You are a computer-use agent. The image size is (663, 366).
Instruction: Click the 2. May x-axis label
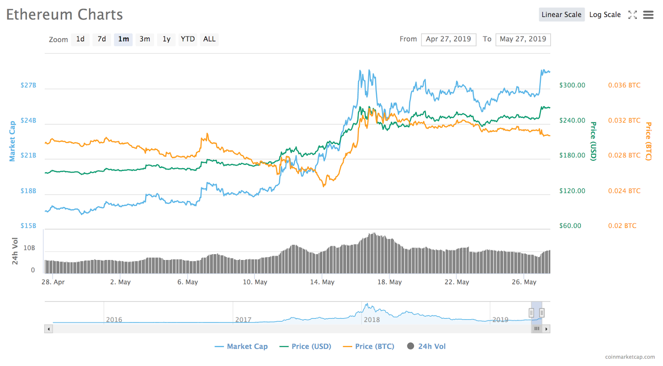pos(121,282)
